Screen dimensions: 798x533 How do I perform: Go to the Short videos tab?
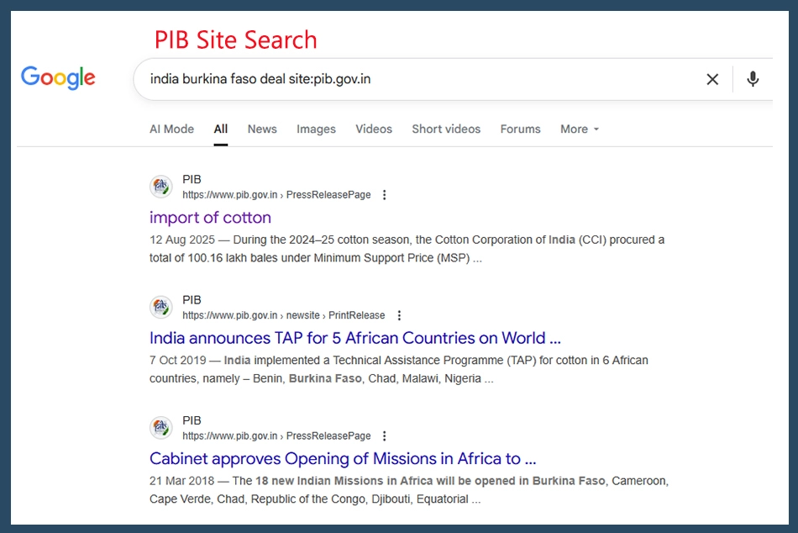click(446, 129)
